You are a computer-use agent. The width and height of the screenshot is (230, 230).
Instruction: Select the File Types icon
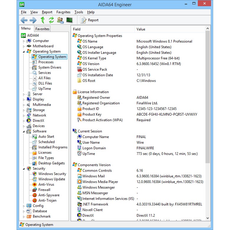[x=35, y=158]
